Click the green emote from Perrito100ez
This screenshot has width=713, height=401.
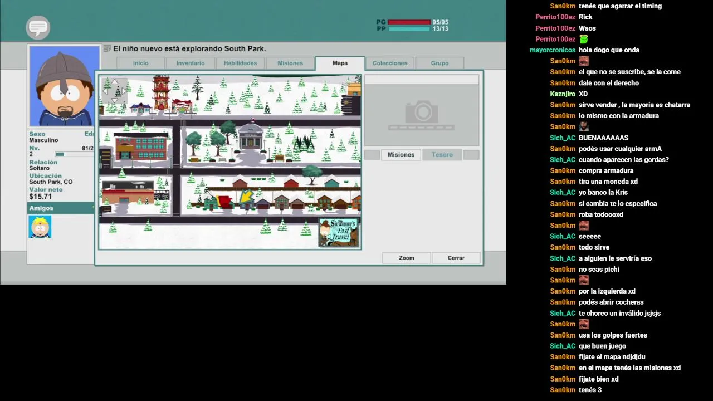point(583,39)
